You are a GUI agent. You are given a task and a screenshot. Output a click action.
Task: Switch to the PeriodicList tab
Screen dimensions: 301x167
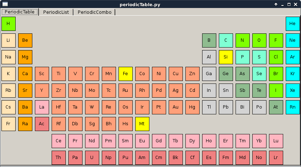(x=56, y=12)
